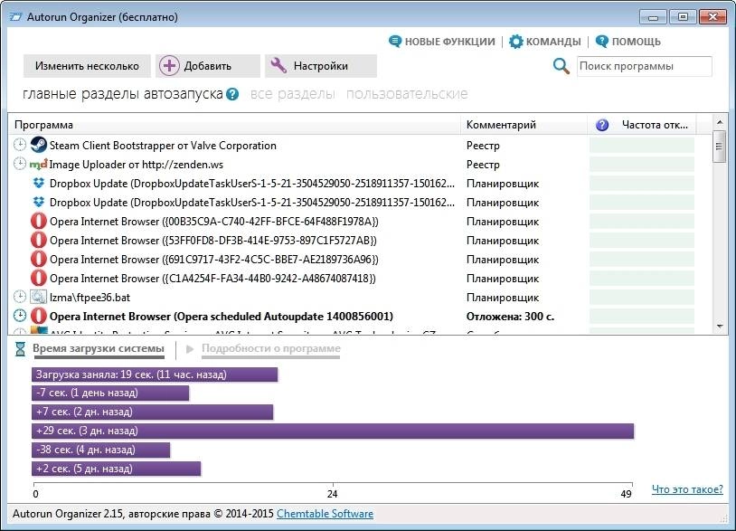
Task: Click the Отложена: 300 с. comment cell
Action: click(510, 317)
